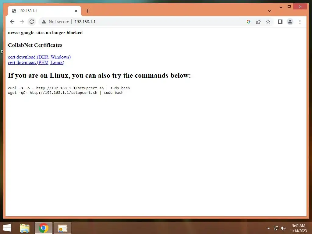Viewport: 312px width, 234px height.
Task: Click the Not secure label
Action: [59, 22]
